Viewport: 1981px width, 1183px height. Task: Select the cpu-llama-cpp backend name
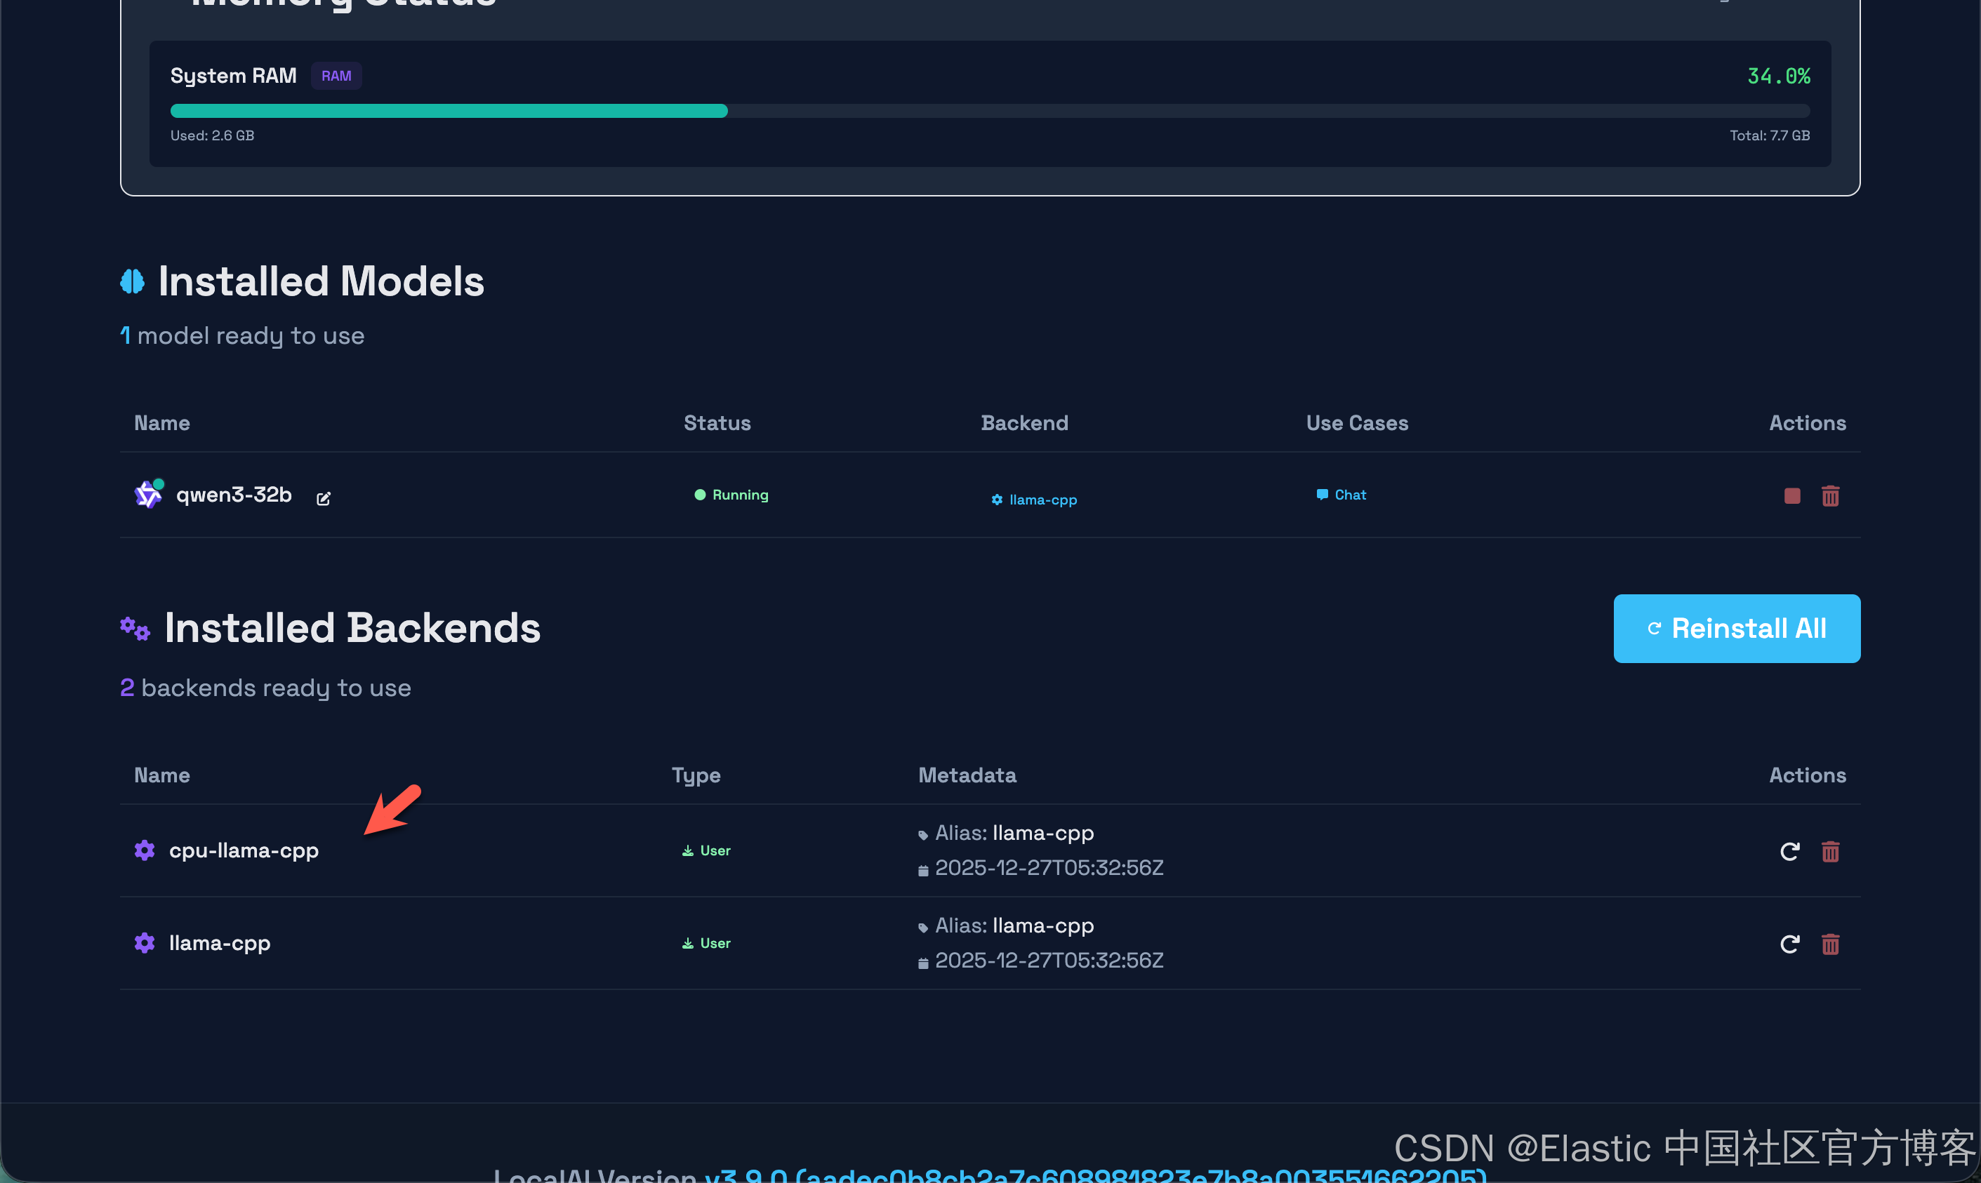tap(244, 850)
